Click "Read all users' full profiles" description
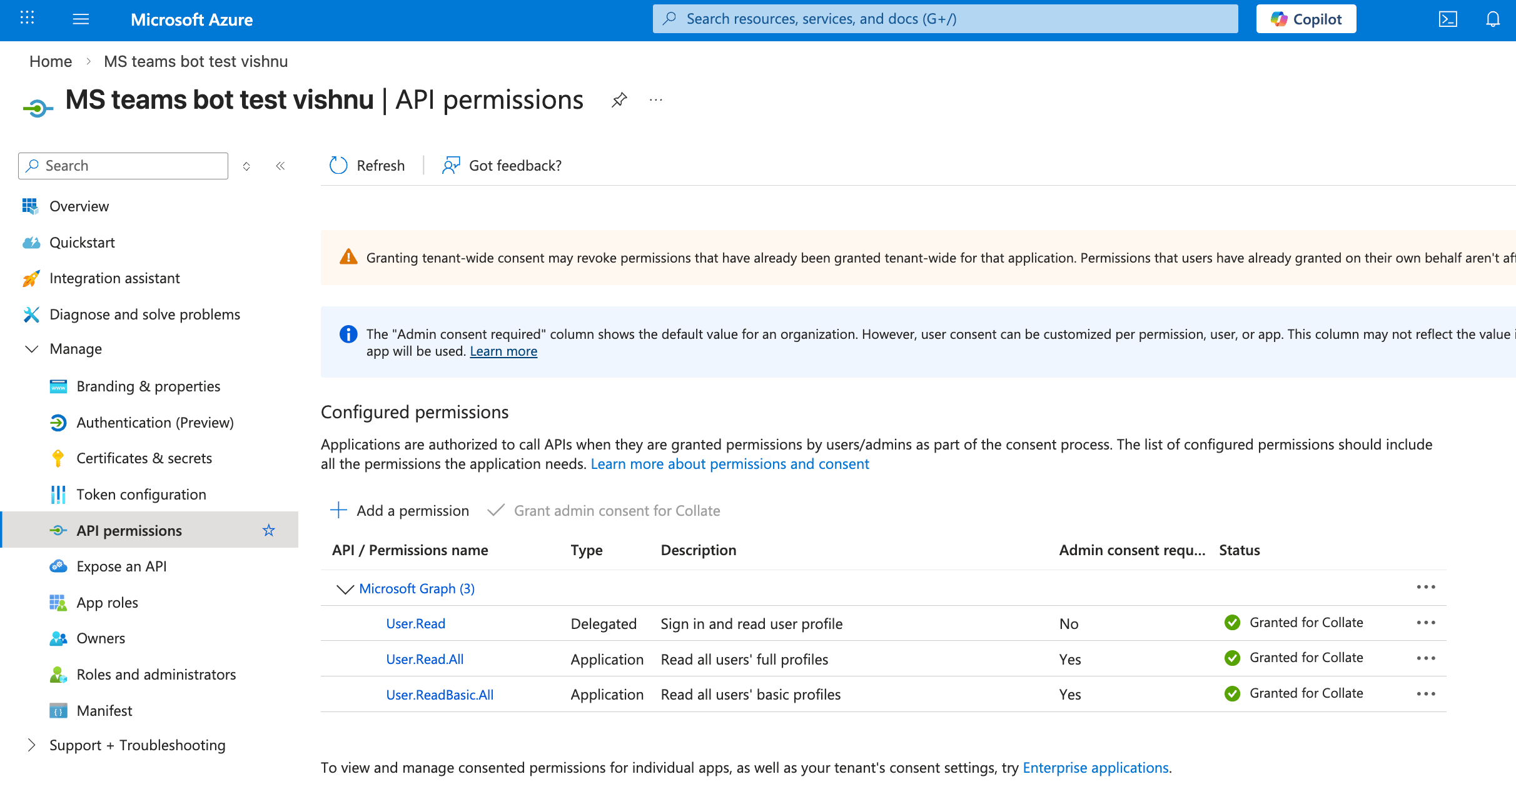1516x799 pixels. [744, 660]
